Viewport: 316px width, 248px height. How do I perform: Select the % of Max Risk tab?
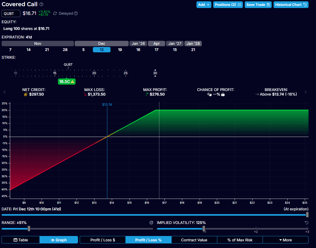[240, 240]
